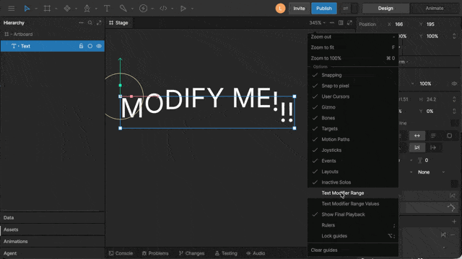The width and height of the screenshot is (462, 259).
Task: Open Bone tool dropdown arrow
Action: tap(132, 9)
